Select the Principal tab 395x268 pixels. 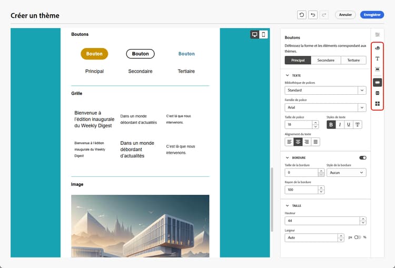pos(298,60)
